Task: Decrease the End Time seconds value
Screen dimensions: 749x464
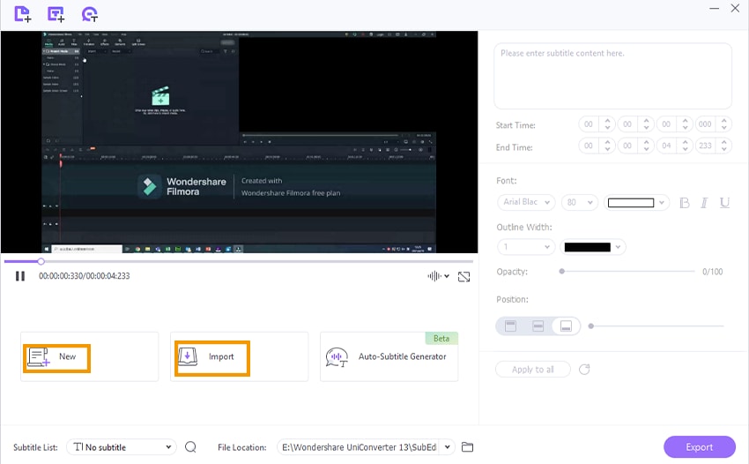Action: [685, 149]
